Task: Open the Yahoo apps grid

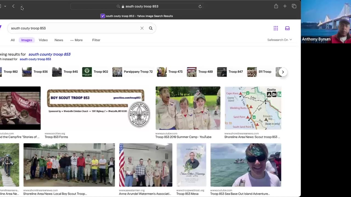Action: pos(276,28)
